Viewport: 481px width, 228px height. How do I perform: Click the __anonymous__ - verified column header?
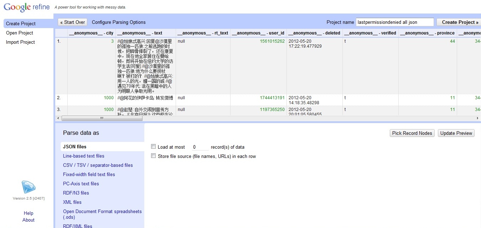[x=370, y=33]
